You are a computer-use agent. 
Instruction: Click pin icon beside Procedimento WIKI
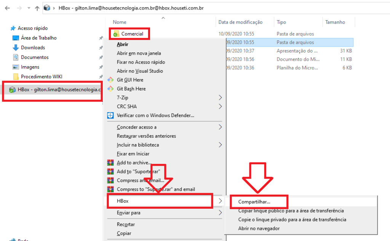(101, 77)
